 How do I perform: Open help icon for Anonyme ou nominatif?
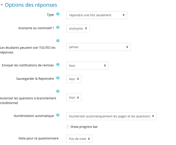tap(58, 27)
